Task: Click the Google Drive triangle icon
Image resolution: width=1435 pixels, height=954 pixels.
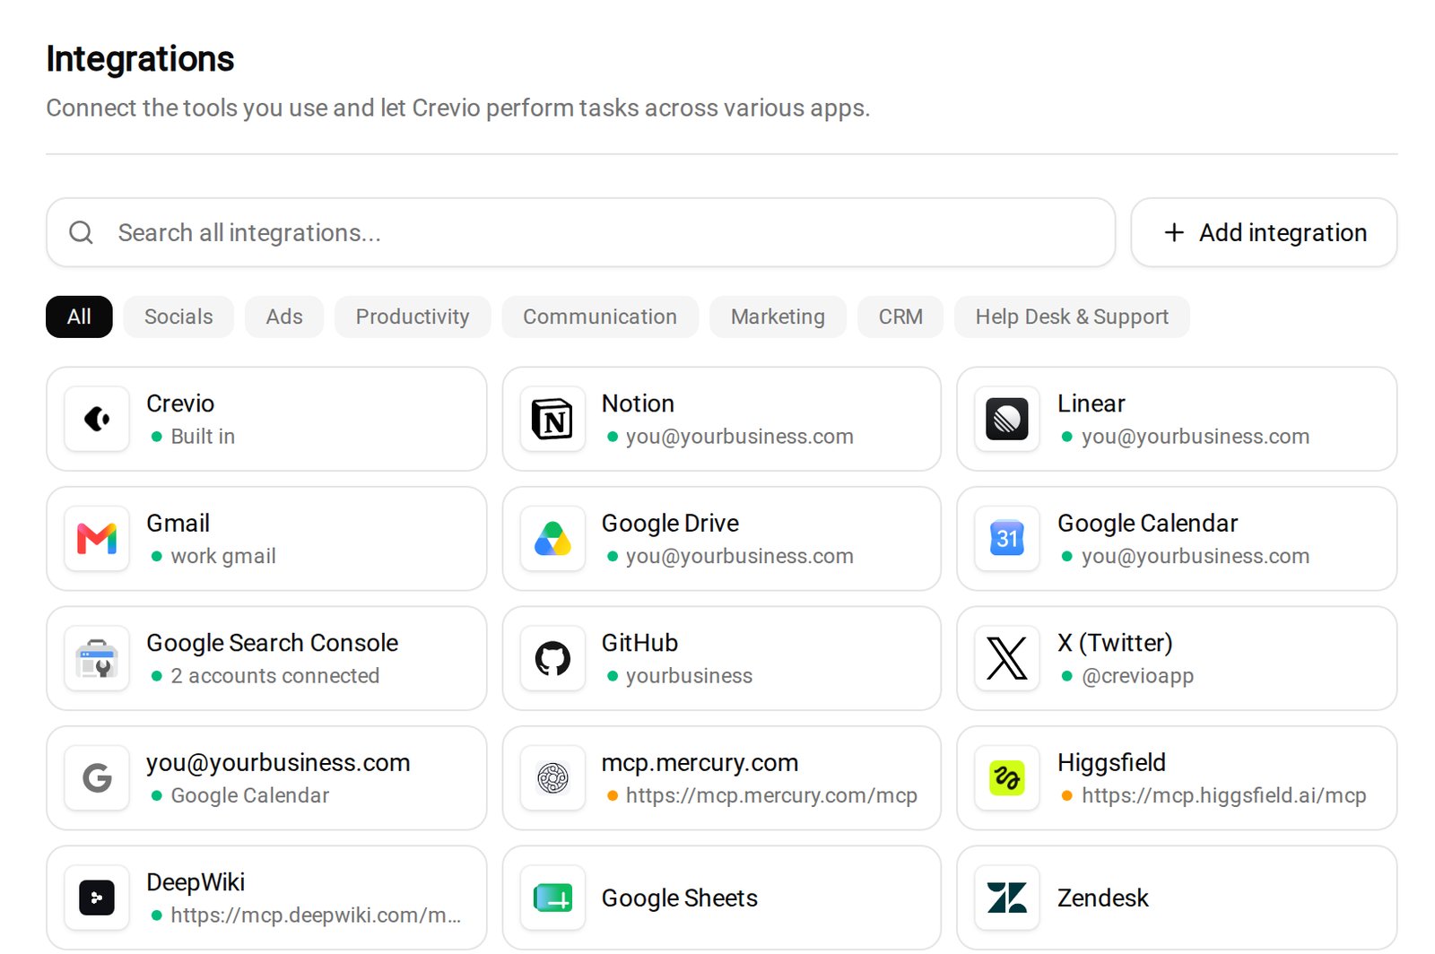Action: [552, 539]
